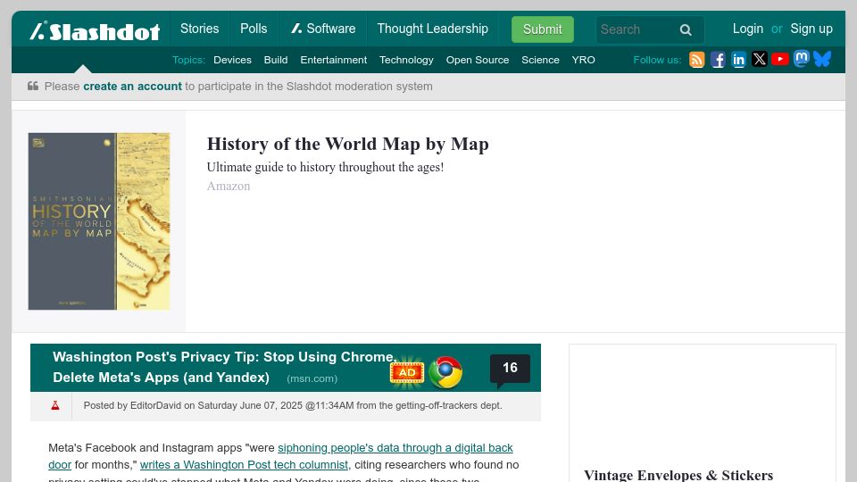Screen dimensions: 857x482
Task: Open Slashdot's Mastodon icon
Action: click(802, 59)
